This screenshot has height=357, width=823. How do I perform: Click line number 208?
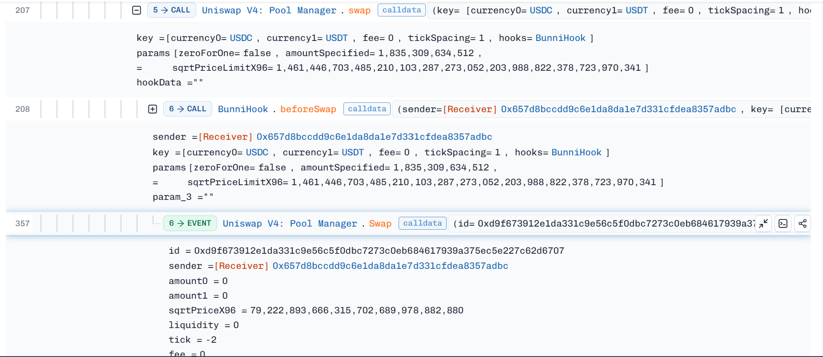[x=23, y=109]
